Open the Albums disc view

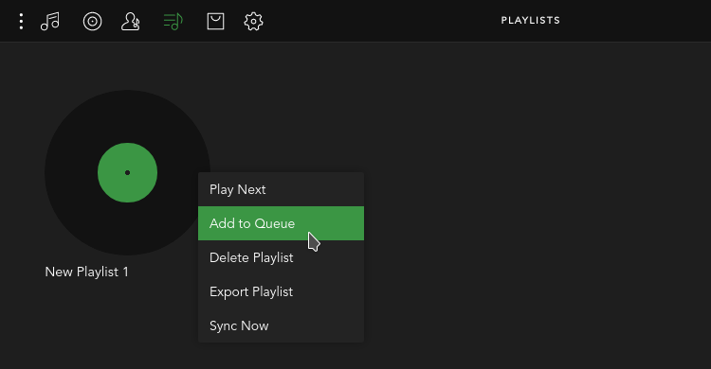(x=93, y=21)
